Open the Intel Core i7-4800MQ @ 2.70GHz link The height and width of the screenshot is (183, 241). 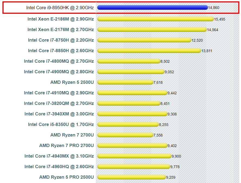[59, 61]
